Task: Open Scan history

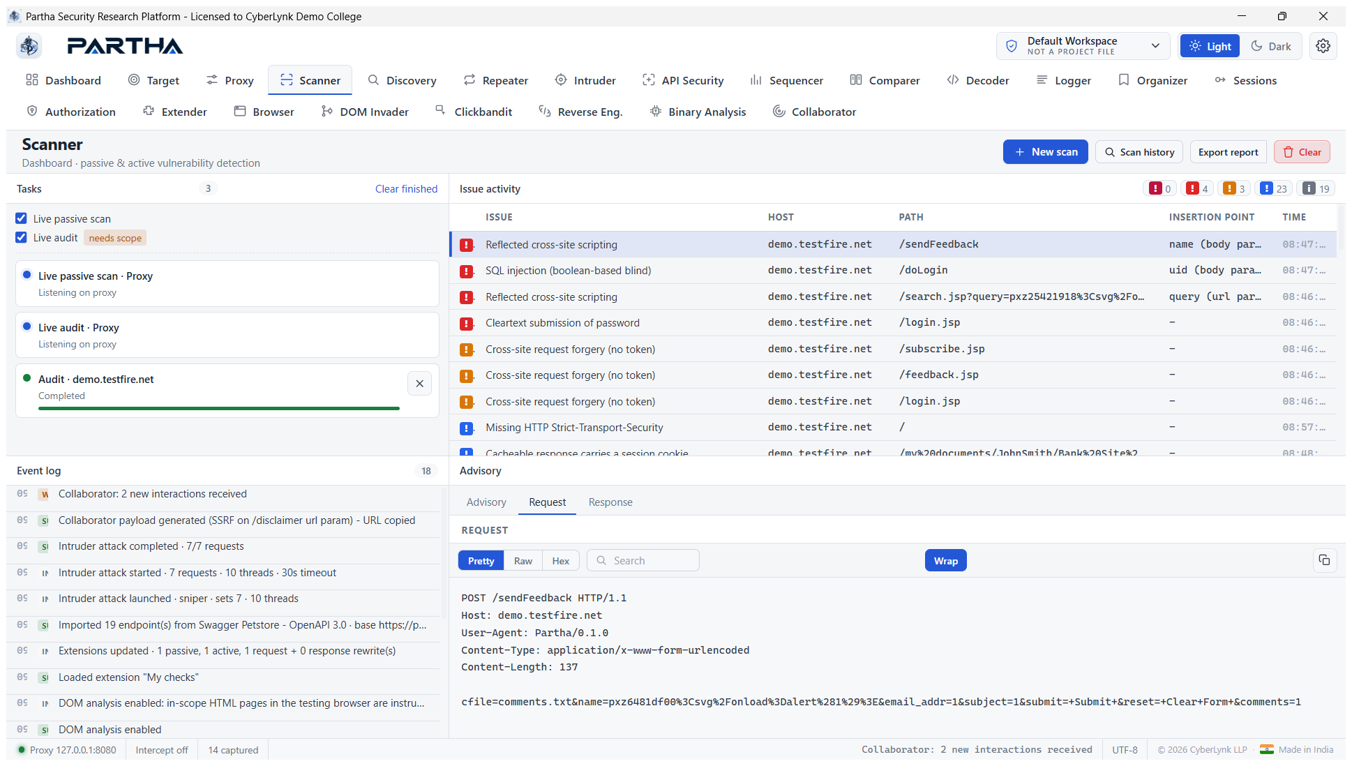Action: tap(1139, 152)
